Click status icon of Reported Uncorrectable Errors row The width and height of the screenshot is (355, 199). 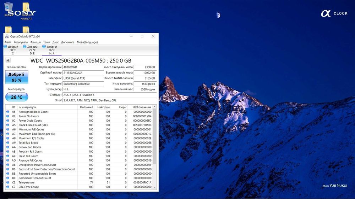pyautogui.click(x=8, y=174)
